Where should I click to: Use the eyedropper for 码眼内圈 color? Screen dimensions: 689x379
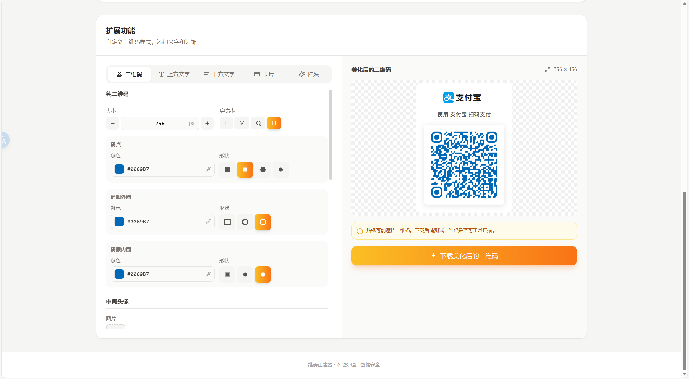(208, 274)
